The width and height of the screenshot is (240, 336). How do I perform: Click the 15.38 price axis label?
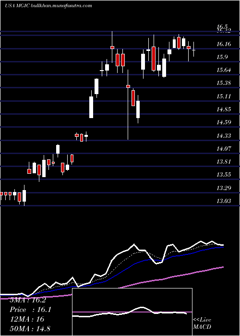224,83
